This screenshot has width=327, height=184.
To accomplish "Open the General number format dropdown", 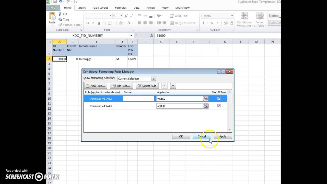I will coord(232,16).
